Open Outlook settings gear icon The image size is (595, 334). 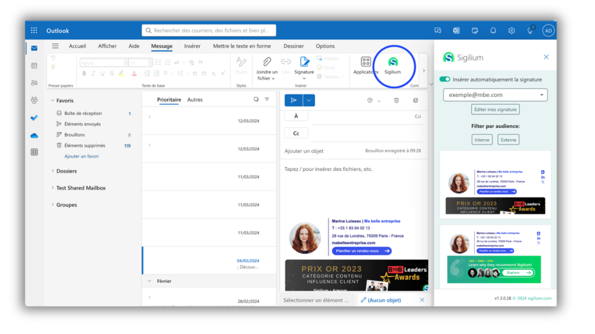tap(512, 31)
